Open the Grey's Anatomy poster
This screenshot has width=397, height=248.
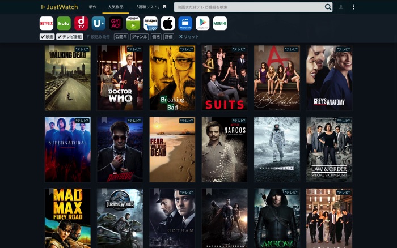pos(329,78)
